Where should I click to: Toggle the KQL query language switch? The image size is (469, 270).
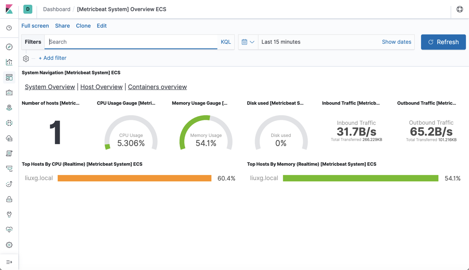(226, 42)
